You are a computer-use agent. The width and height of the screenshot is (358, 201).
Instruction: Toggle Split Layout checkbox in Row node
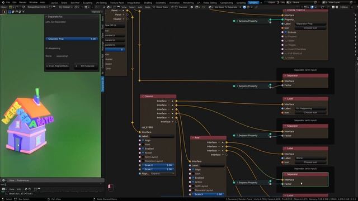[193, 186]
